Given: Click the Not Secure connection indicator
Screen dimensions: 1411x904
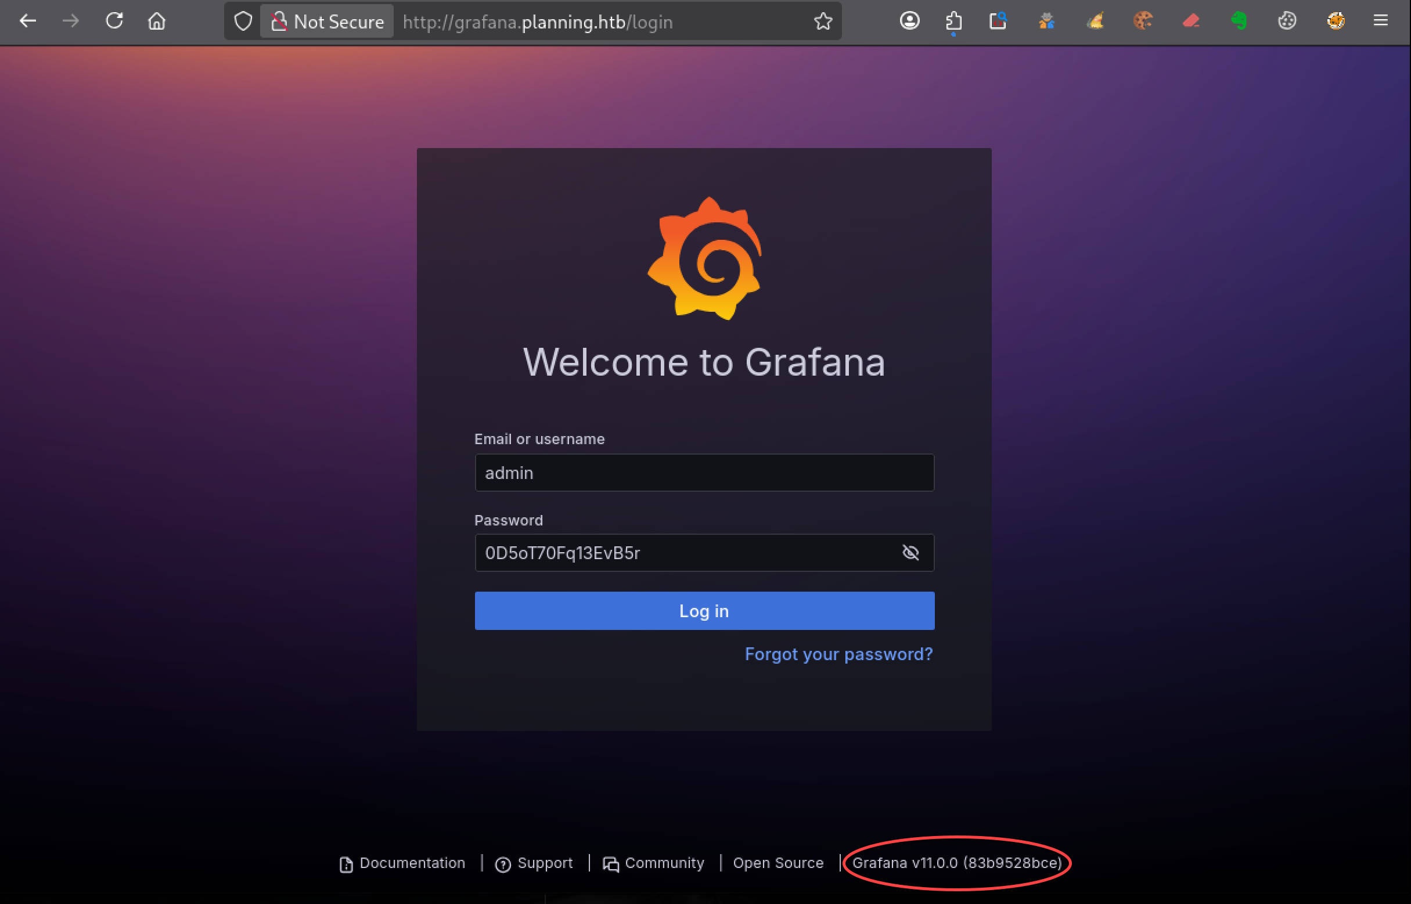Looking at the screenshot, I should [x=327, y=21].
